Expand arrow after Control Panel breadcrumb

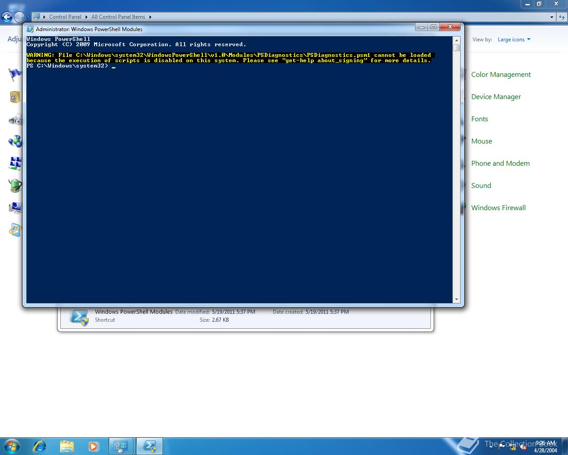(x=87, y=17)
